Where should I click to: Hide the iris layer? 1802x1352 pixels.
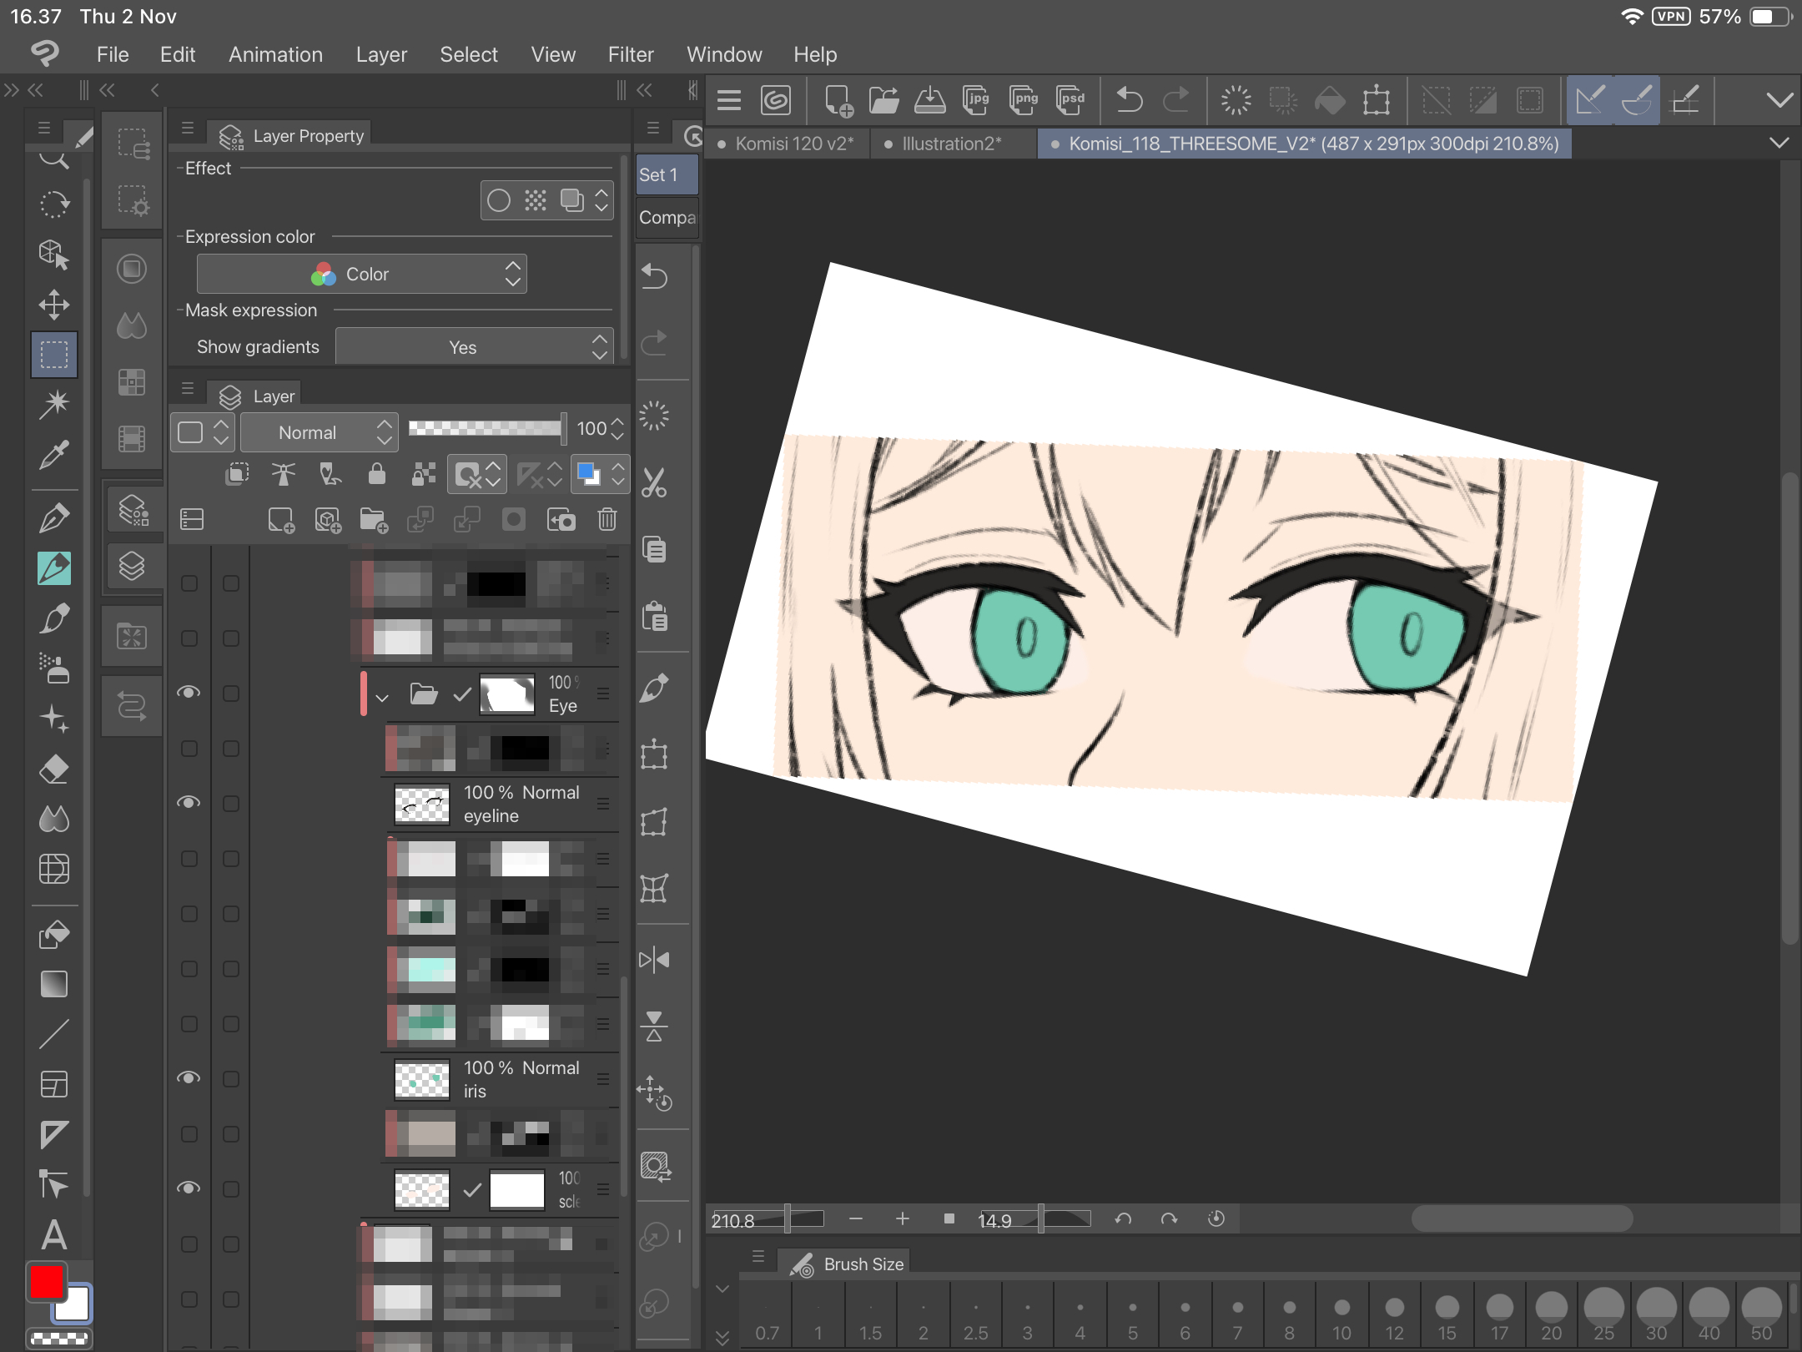(189, 1078)
